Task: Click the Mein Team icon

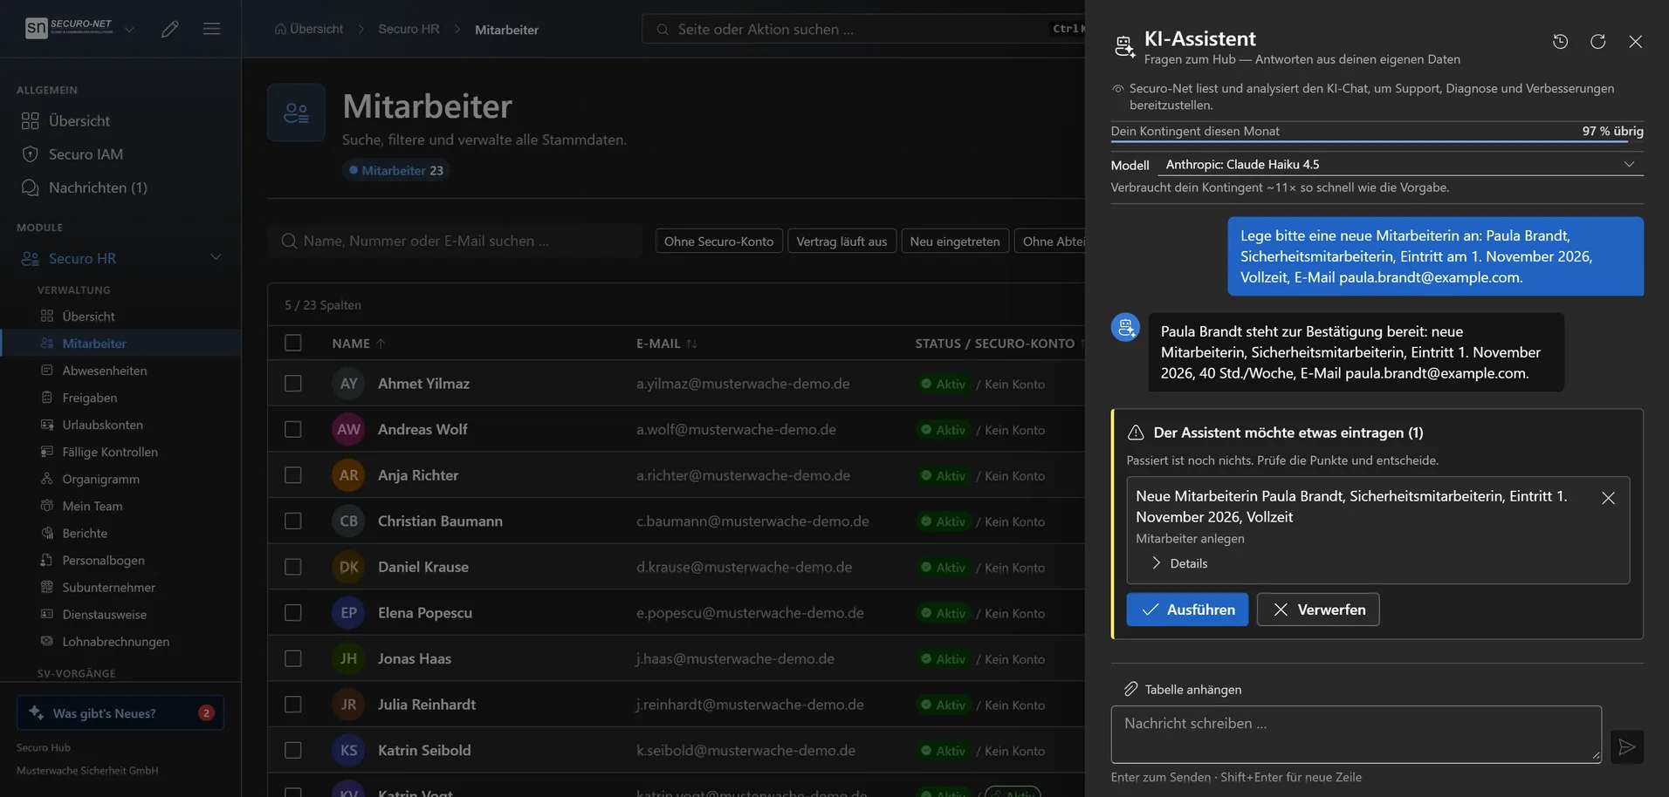Action: click(x=47, y=506)
